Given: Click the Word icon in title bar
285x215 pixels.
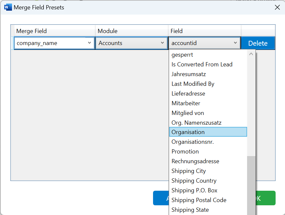Looking at the screenshot, I should 8,7.
